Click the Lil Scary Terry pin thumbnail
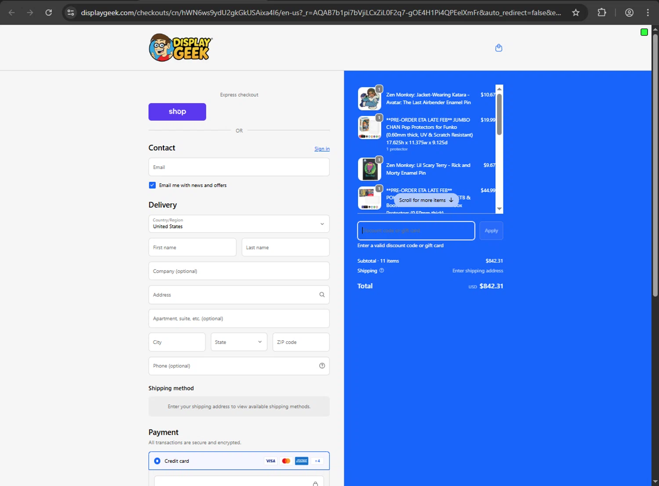659x486 pixels. 369,169
